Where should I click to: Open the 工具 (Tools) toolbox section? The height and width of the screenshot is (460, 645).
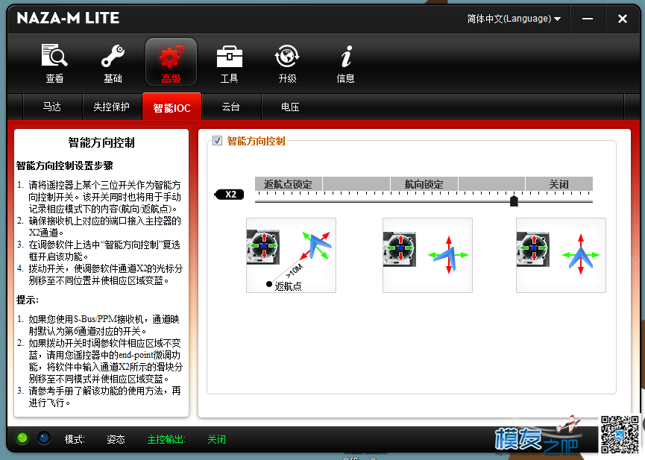pos(229,63)
